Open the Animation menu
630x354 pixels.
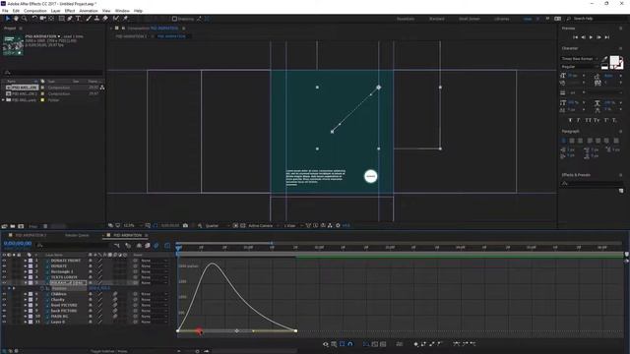[x=89, y=11]
